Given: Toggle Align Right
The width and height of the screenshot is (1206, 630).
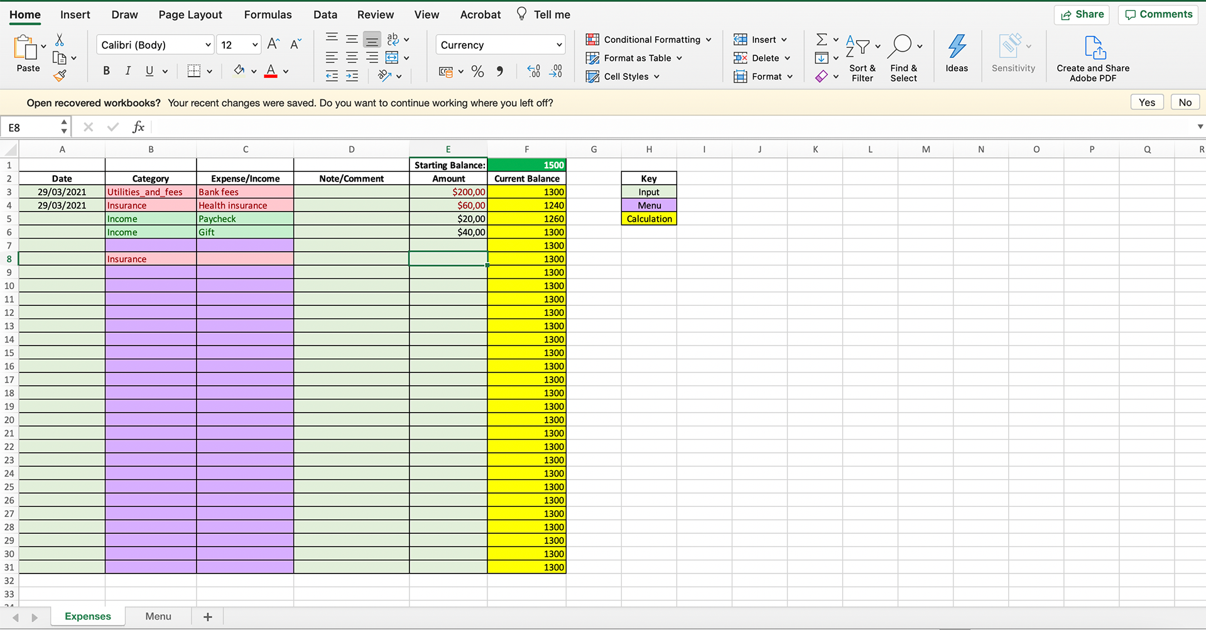Looking at the screenshot, I should tap(372, 58).
